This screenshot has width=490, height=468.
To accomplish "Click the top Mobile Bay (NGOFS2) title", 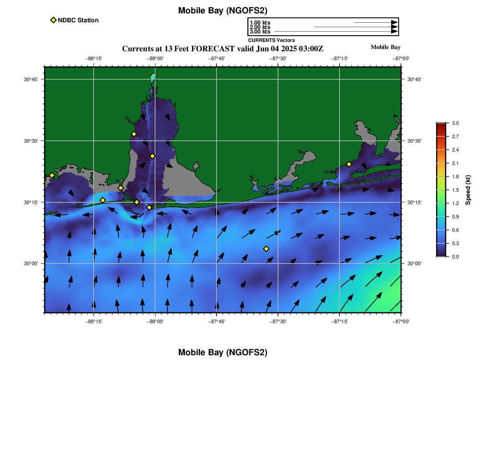I will point(223,11).
